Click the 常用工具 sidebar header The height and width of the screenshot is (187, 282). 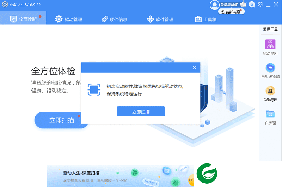pos(270,29)
